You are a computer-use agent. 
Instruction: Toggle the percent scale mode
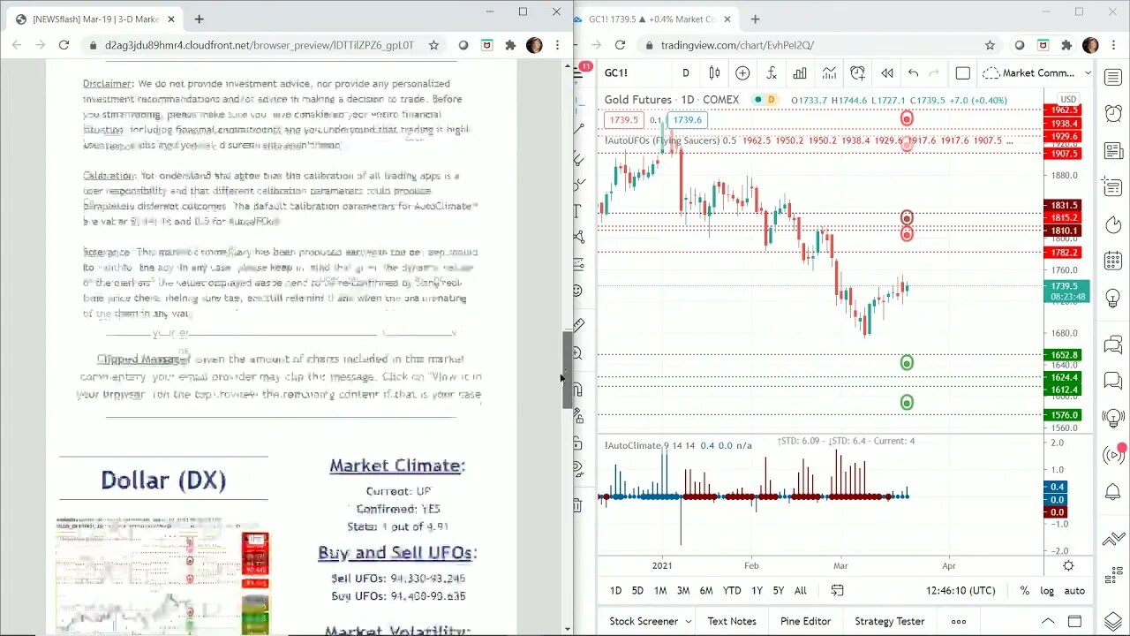click(x=1024, y=590)
